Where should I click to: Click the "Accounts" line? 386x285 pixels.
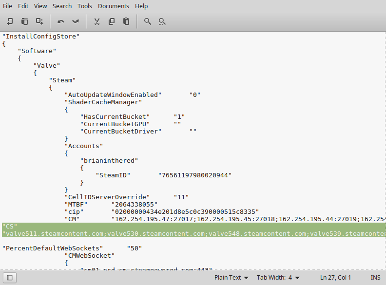[84, 146]
